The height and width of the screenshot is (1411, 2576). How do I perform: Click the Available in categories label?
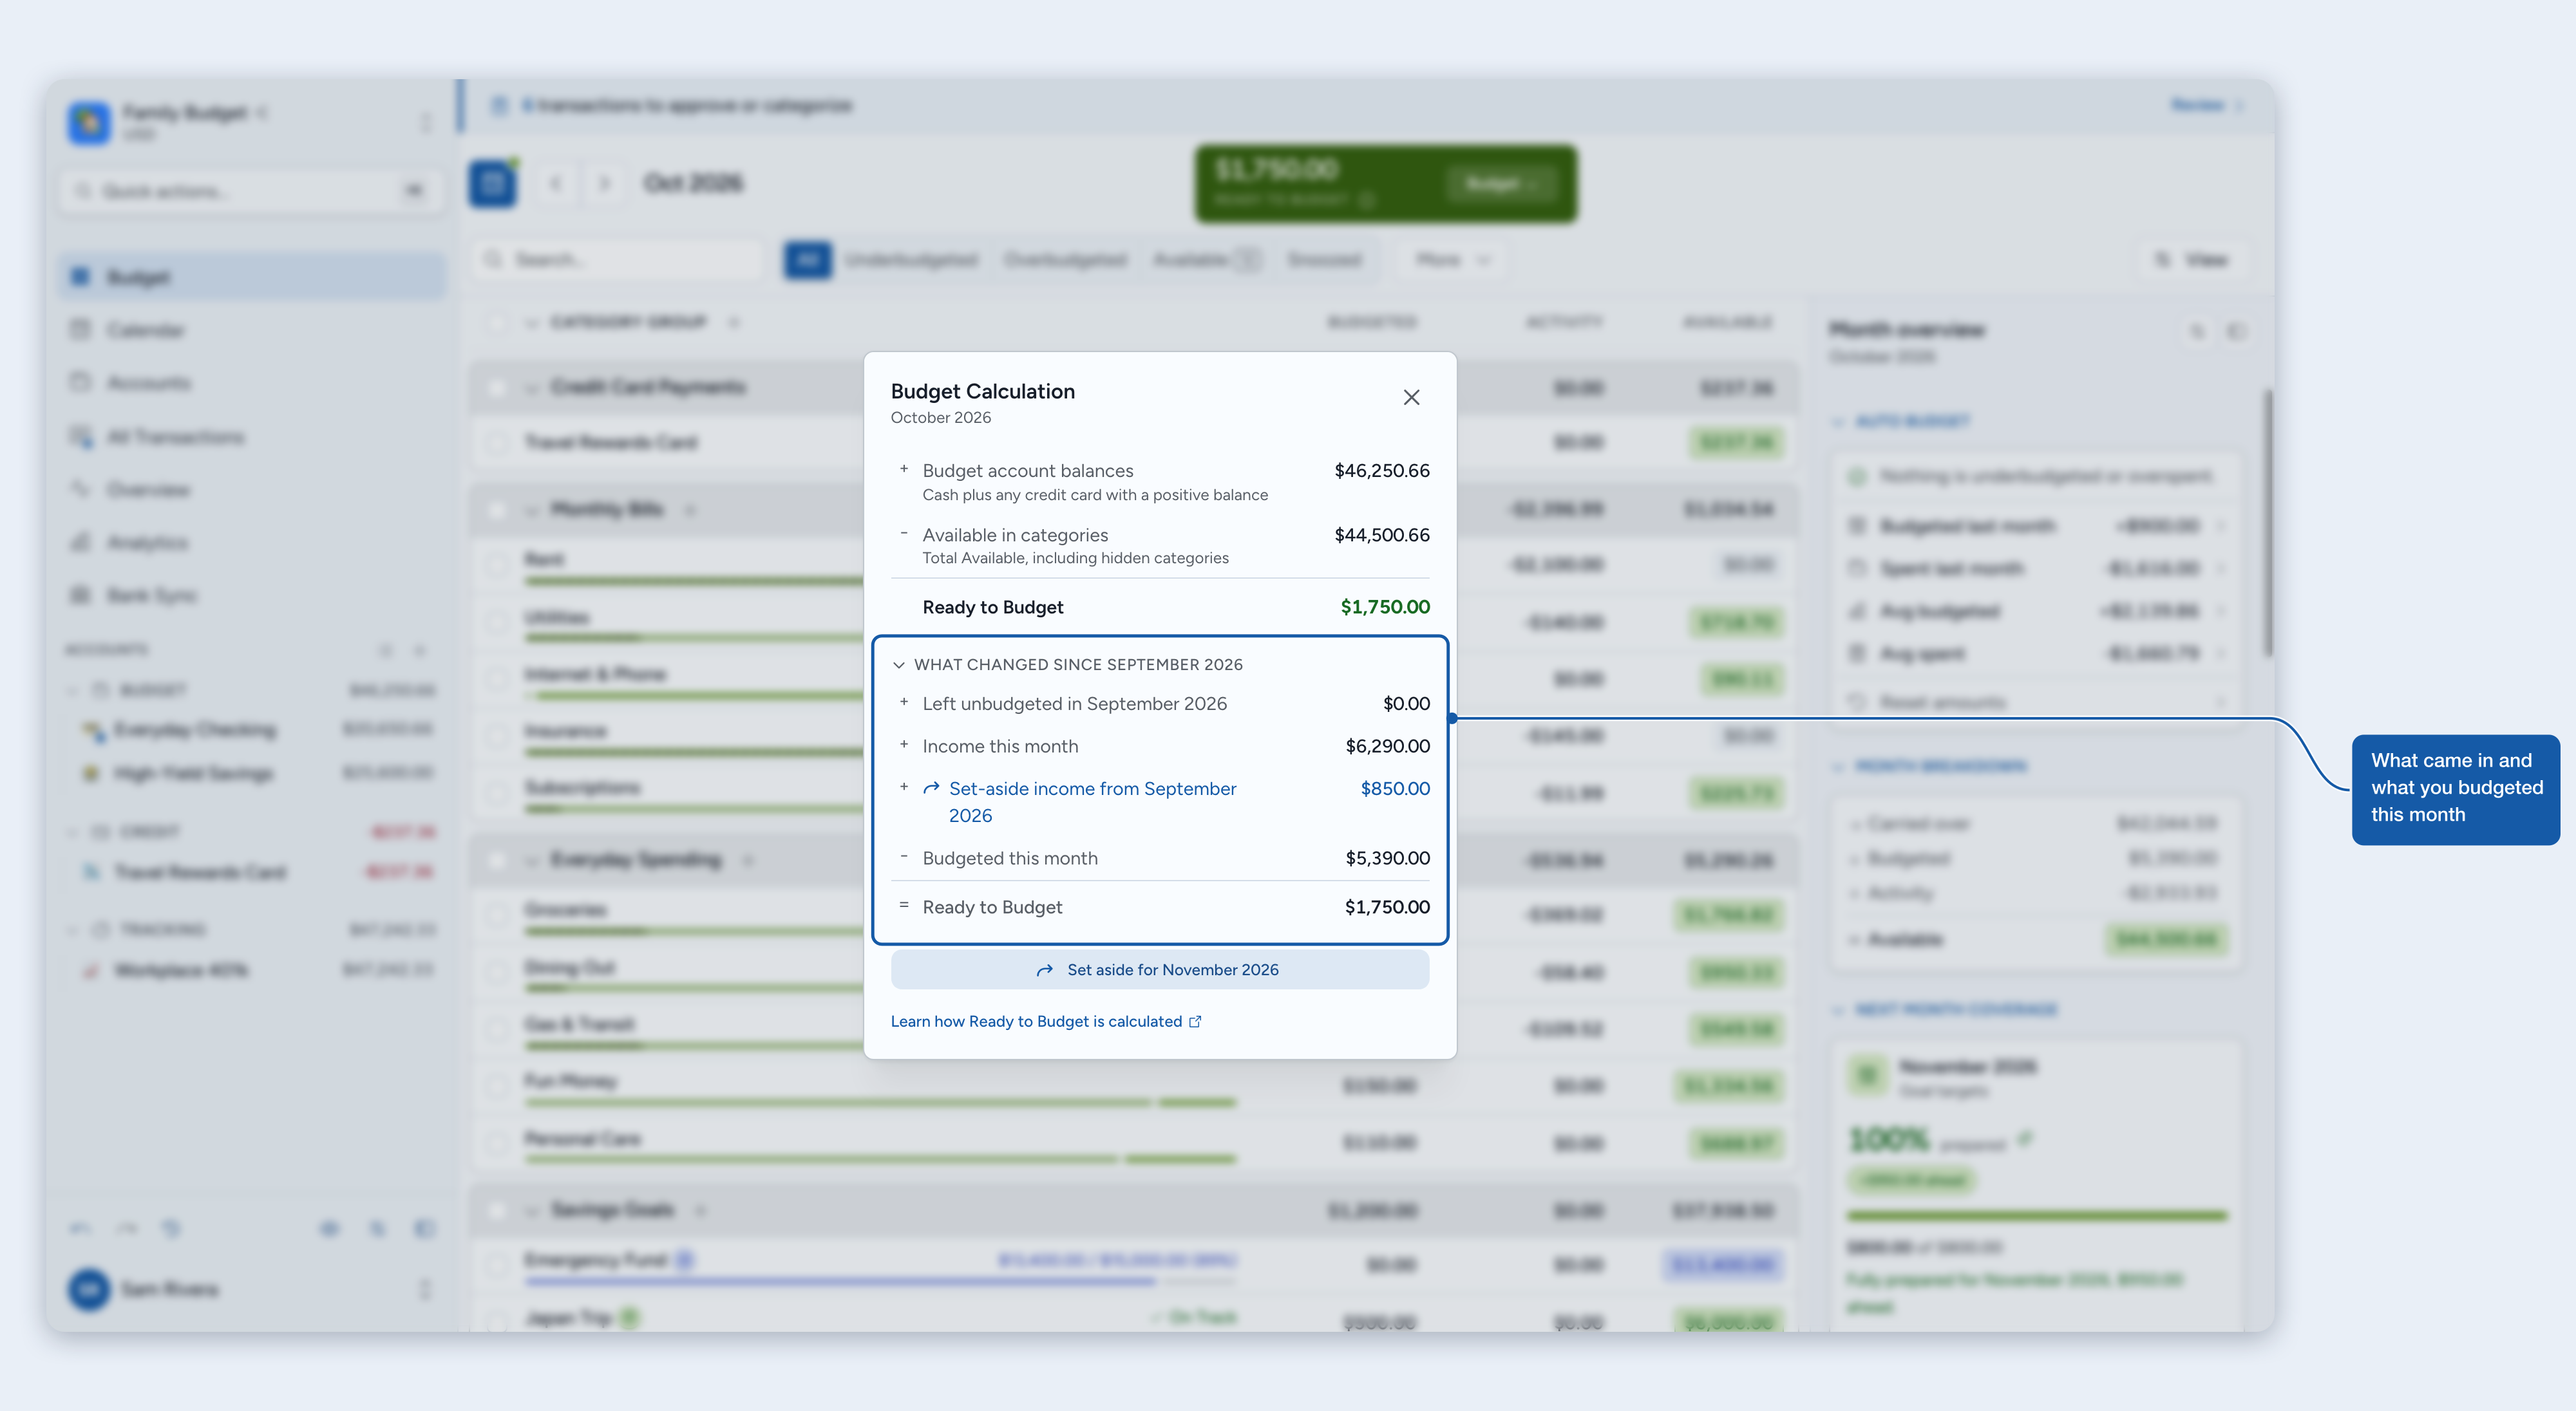pyautogui.click(x=1015, y=535)
